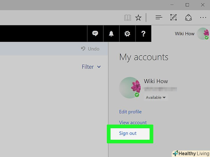Viewport: 210px width, 157px height.
Task: Open the Make a Web Note icon
Action: (x=173, y=17)
